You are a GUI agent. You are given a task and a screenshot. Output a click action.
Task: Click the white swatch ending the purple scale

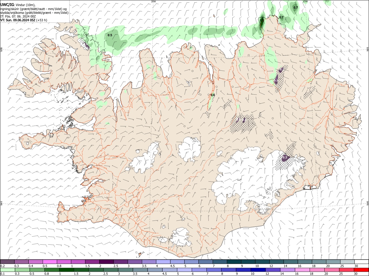coord(361,262)
